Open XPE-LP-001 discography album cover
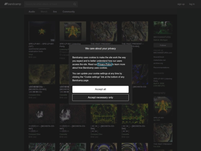Image resolution: width=201 pixels, height=151 pixels. [163, 106]
